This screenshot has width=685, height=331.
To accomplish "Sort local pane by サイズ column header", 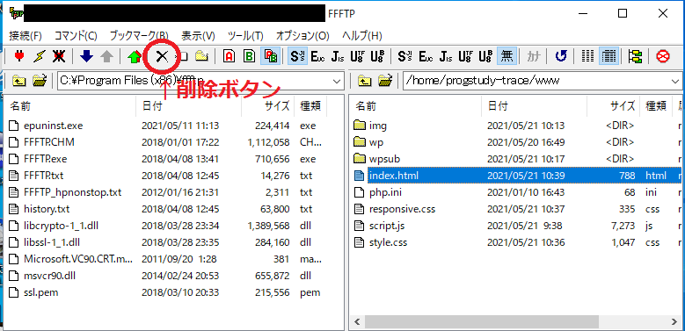I will coord(268,106).
